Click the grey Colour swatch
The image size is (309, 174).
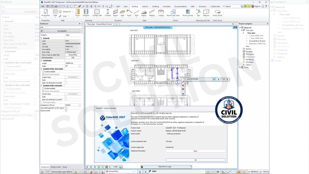(73, 44)
